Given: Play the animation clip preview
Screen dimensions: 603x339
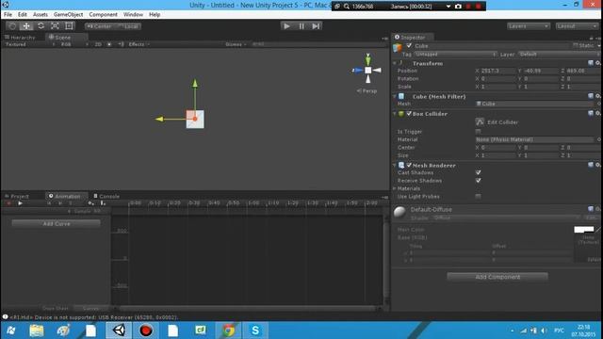Looking at the screenshot, I should tap(20, 203).
